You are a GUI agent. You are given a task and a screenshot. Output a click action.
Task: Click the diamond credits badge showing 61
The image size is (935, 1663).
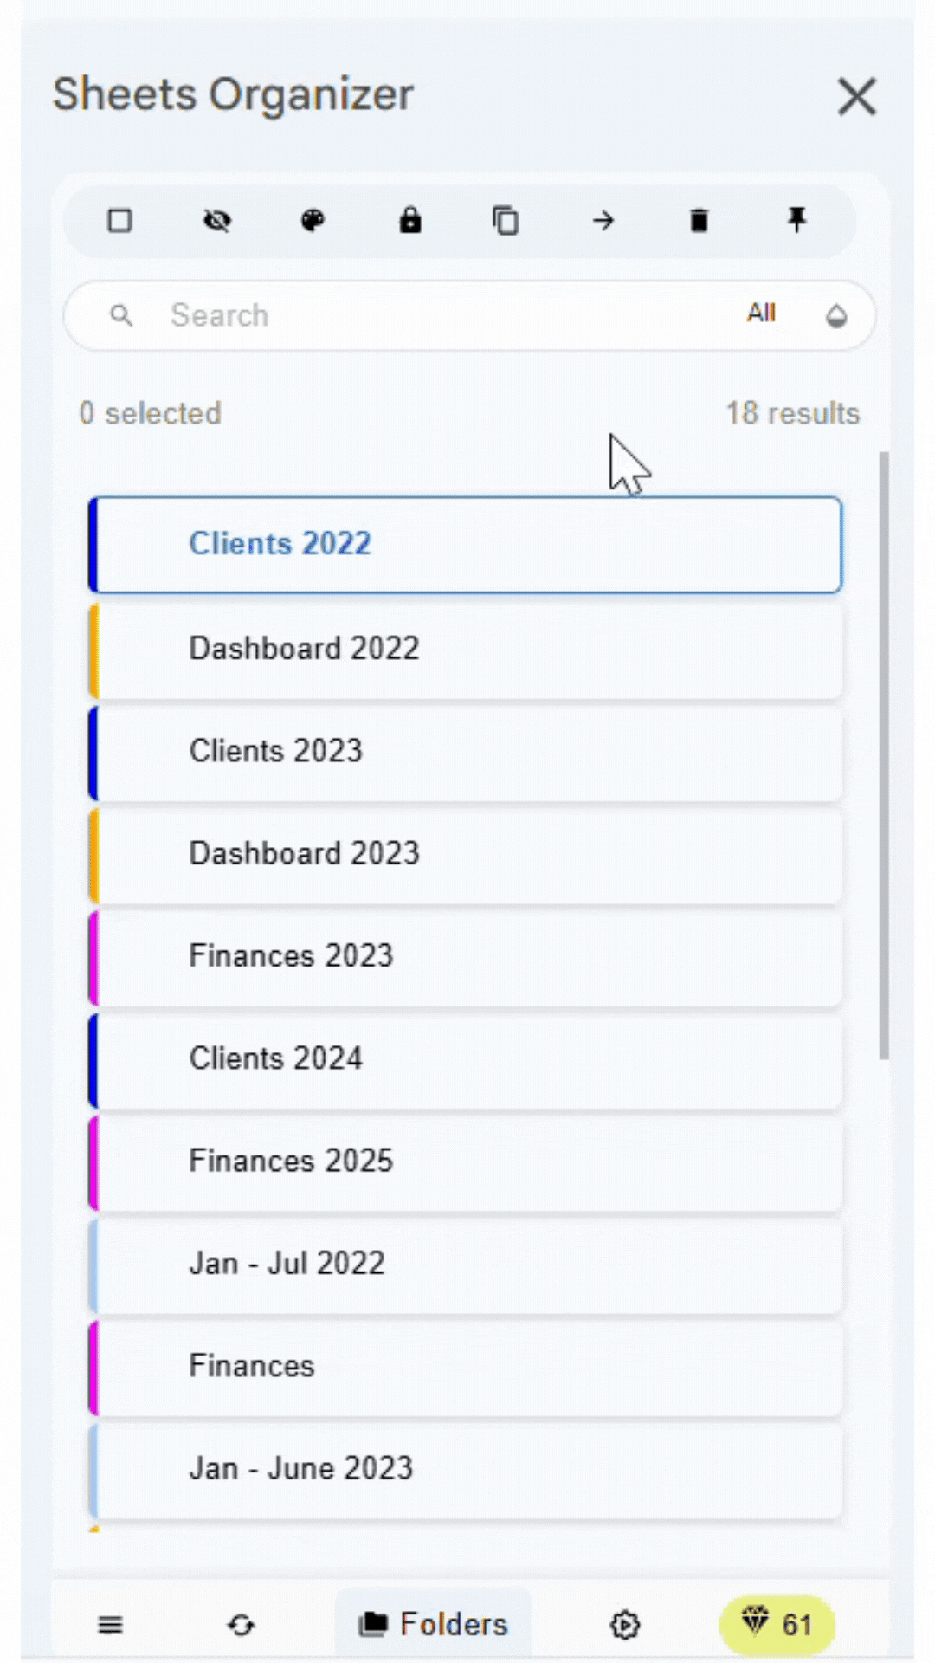point(777,1625)
